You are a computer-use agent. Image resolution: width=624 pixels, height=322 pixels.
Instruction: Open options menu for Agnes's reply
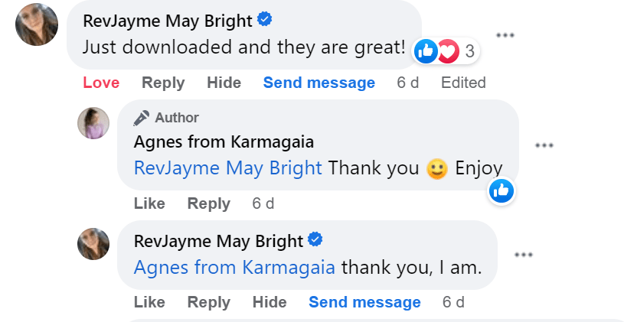544,145
